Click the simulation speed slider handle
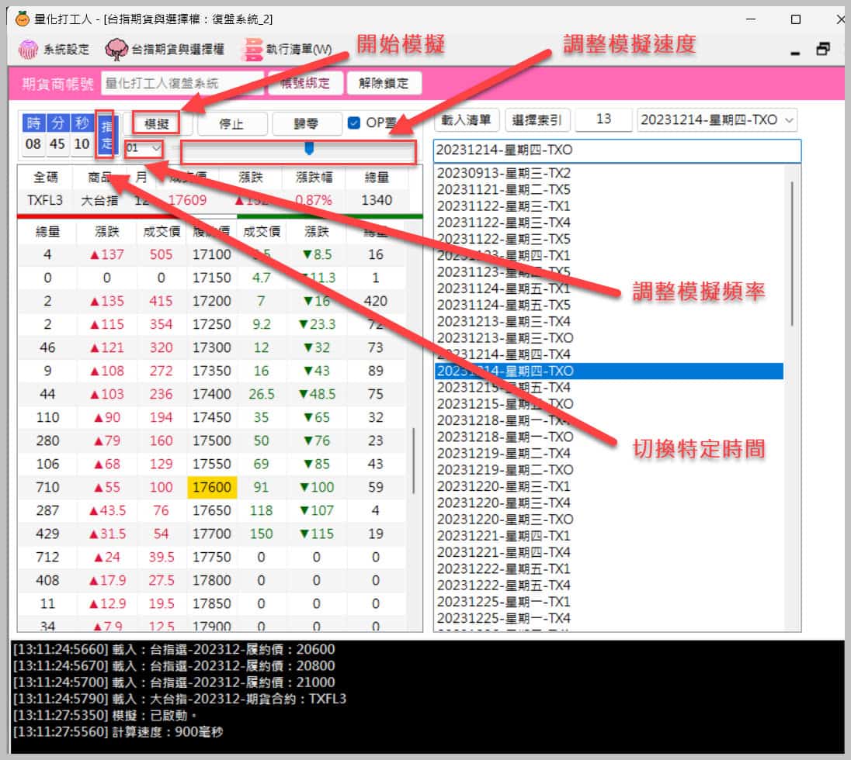 point(309,147)
